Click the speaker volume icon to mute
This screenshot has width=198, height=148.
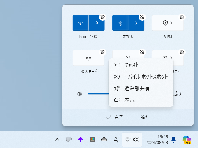(x=80, y=94)
